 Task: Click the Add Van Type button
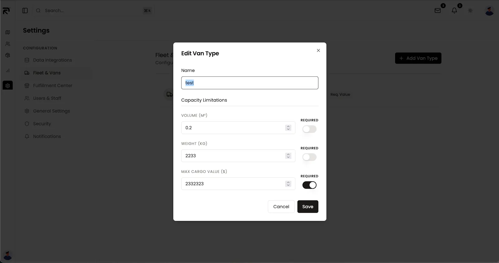coord(418,58)
